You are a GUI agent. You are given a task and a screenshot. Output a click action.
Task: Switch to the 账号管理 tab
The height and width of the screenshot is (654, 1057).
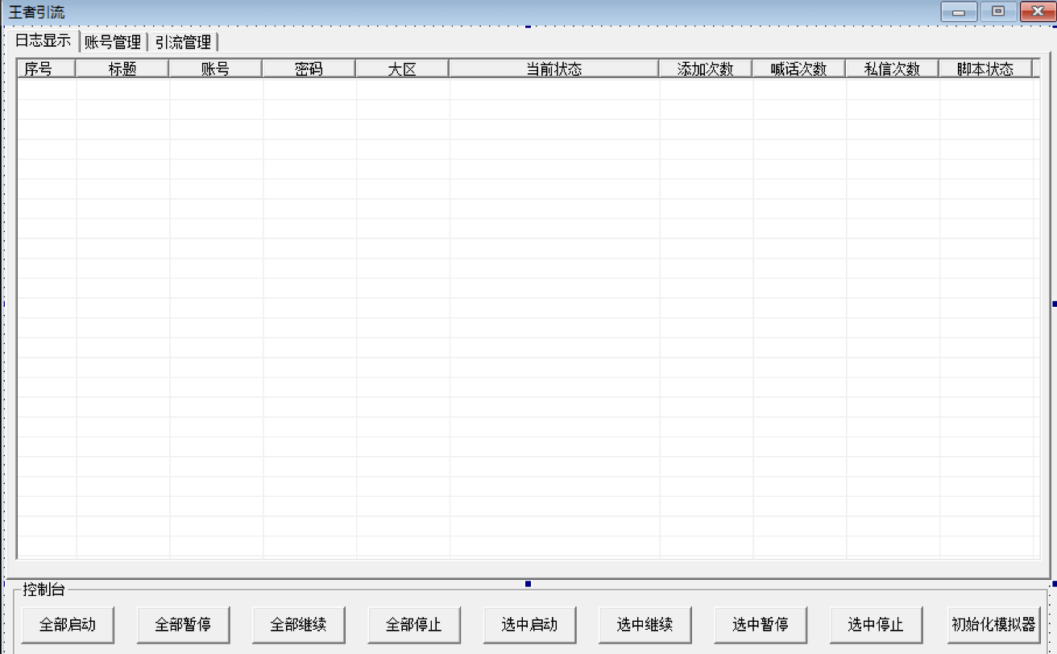click(111, 43)
